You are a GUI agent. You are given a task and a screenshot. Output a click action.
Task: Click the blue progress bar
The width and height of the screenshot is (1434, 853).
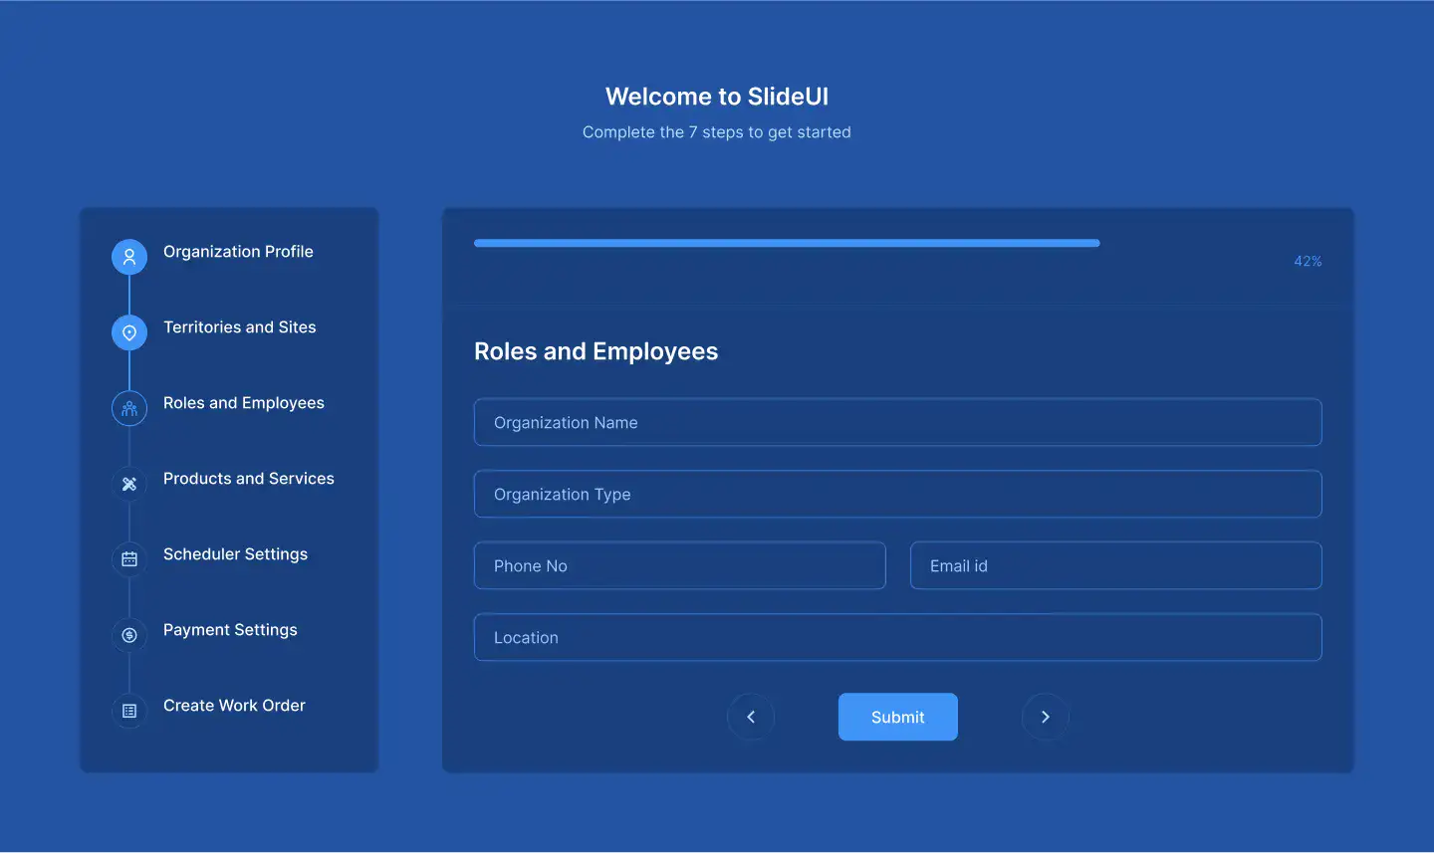787,243
